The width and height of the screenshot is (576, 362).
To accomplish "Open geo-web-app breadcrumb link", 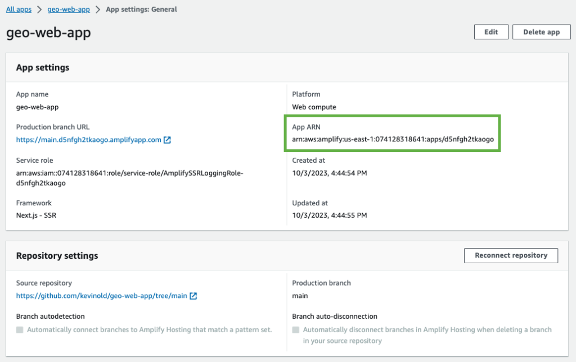I will coord(69,10).
